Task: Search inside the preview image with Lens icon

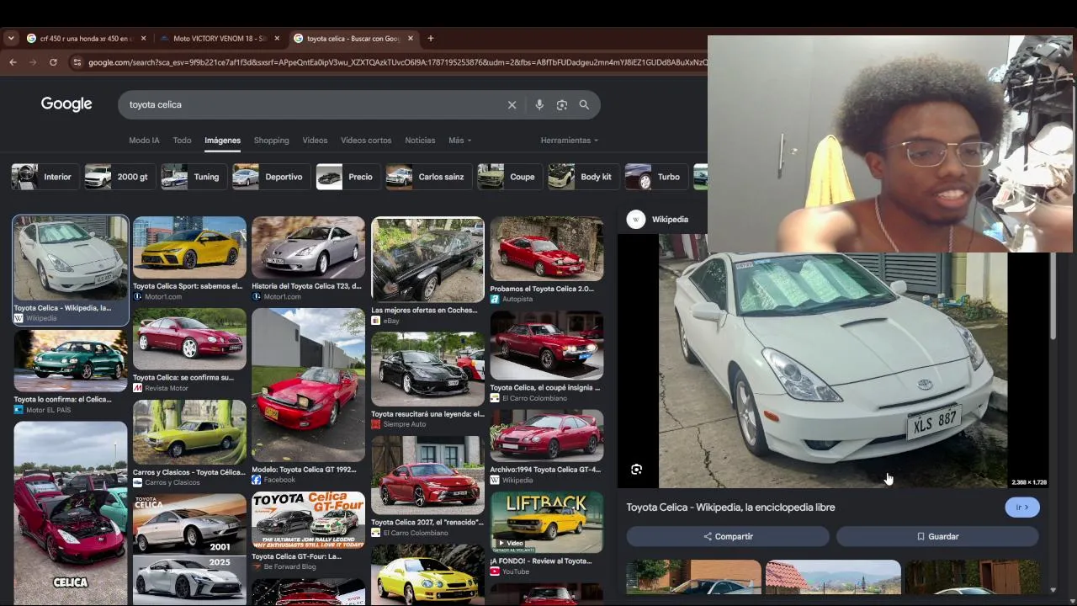Action: click(637, 470)
